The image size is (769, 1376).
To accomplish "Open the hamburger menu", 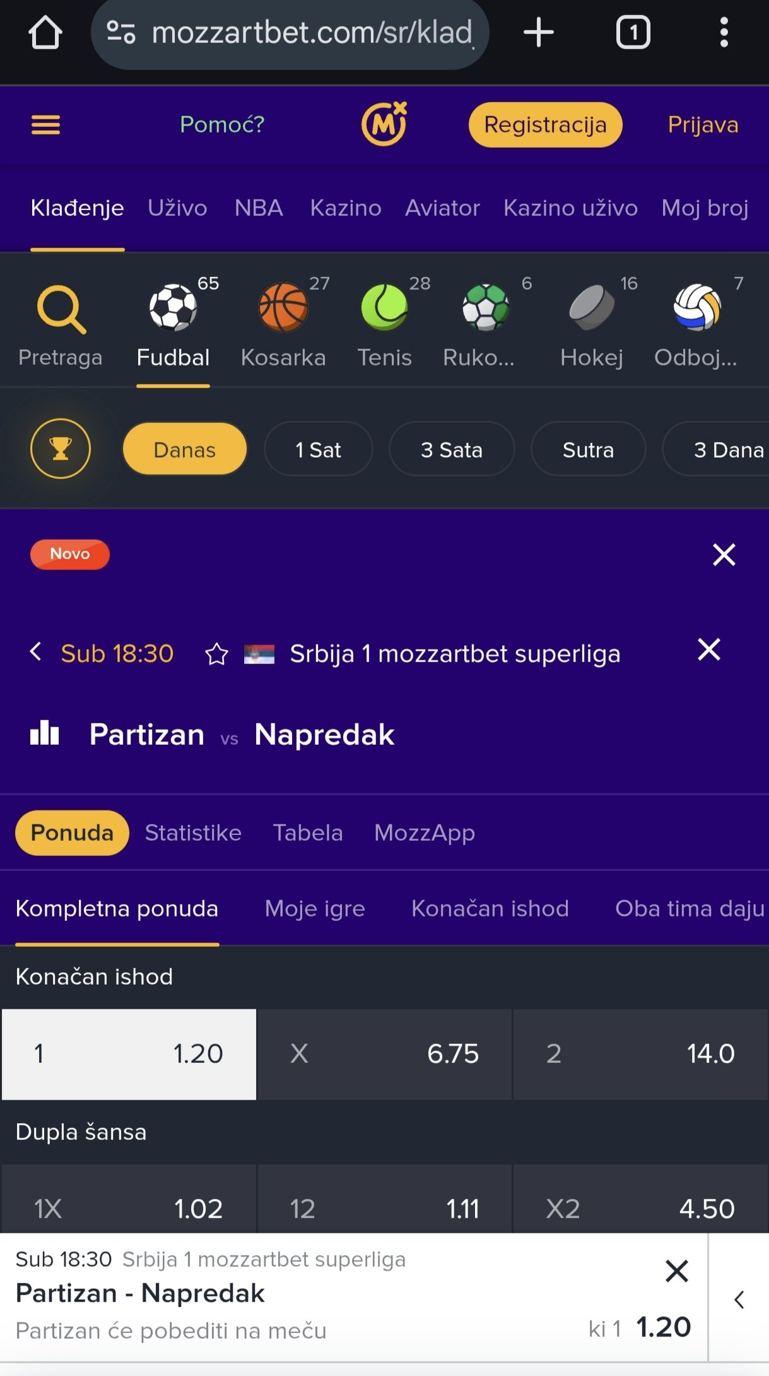I will pos(46,125).
